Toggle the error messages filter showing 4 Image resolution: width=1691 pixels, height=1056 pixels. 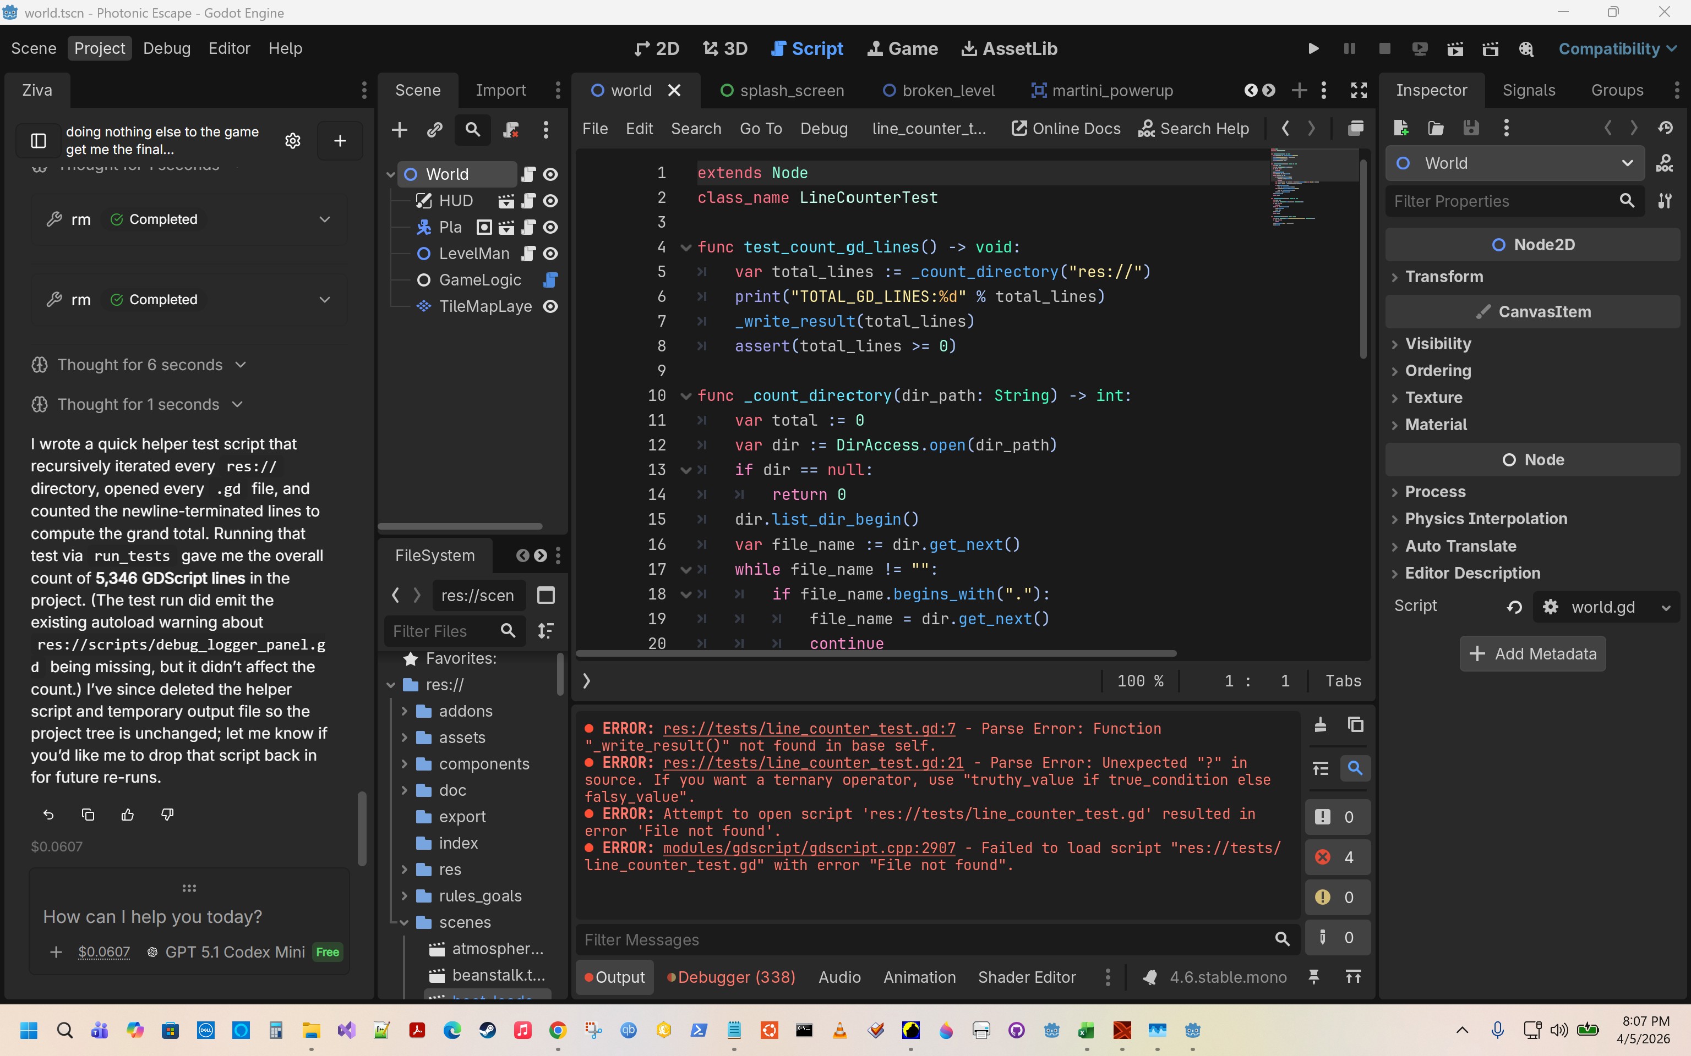click(x=1336, y=857)
